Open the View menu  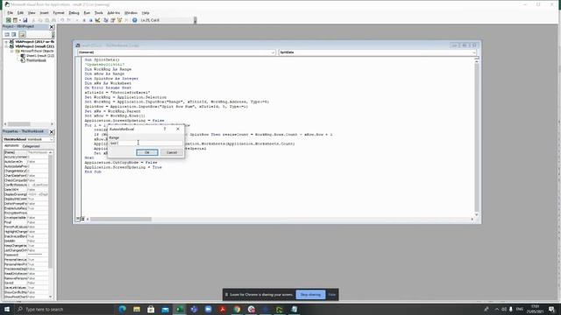pyautogui.click(x=32, y=13)
